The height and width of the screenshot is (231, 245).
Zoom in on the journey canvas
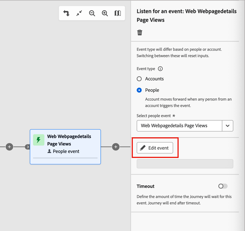[x=105, y=13]
